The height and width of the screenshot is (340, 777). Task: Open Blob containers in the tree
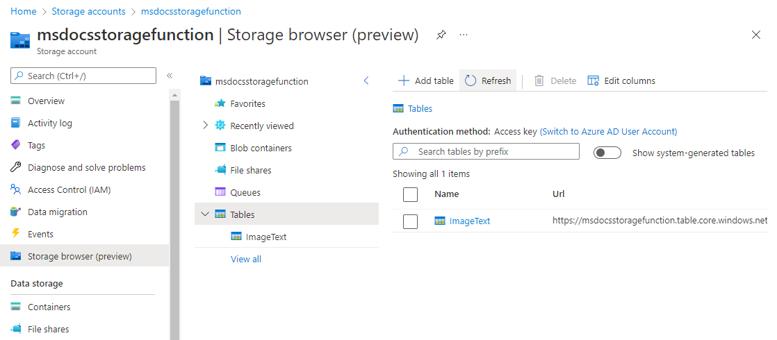(x=261, y=148)
